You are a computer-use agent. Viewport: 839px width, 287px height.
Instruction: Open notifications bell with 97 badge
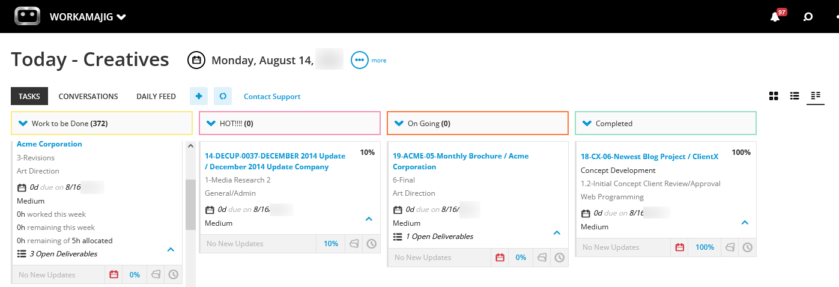coord(775,17)
